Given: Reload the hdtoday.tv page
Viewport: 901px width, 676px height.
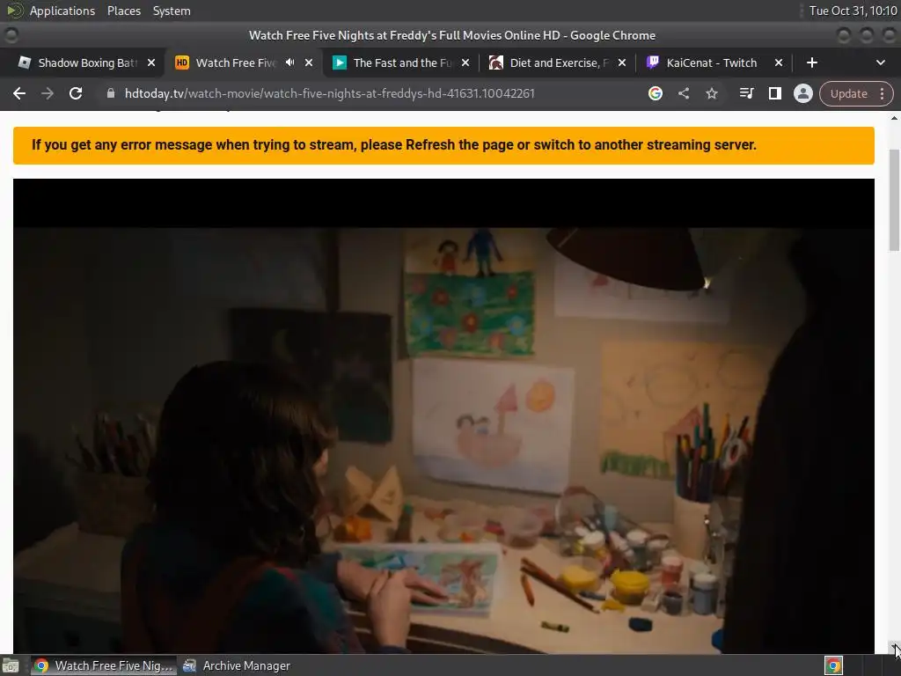Looking at the screenshot, I should [x=76, y=93].
